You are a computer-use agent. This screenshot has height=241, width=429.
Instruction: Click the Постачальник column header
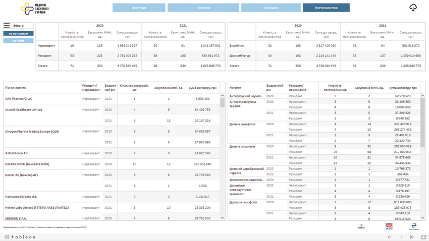[x=15, y=88]
